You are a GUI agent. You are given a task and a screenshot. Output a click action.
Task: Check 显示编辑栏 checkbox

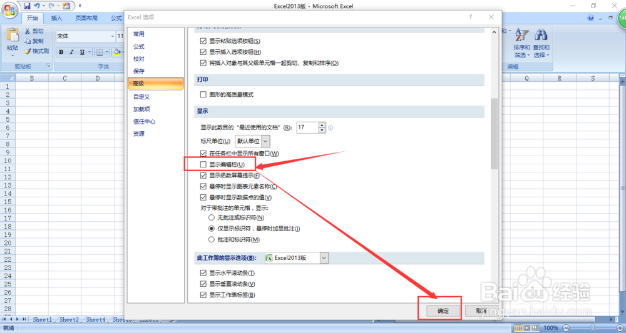(x=203, y=164)
